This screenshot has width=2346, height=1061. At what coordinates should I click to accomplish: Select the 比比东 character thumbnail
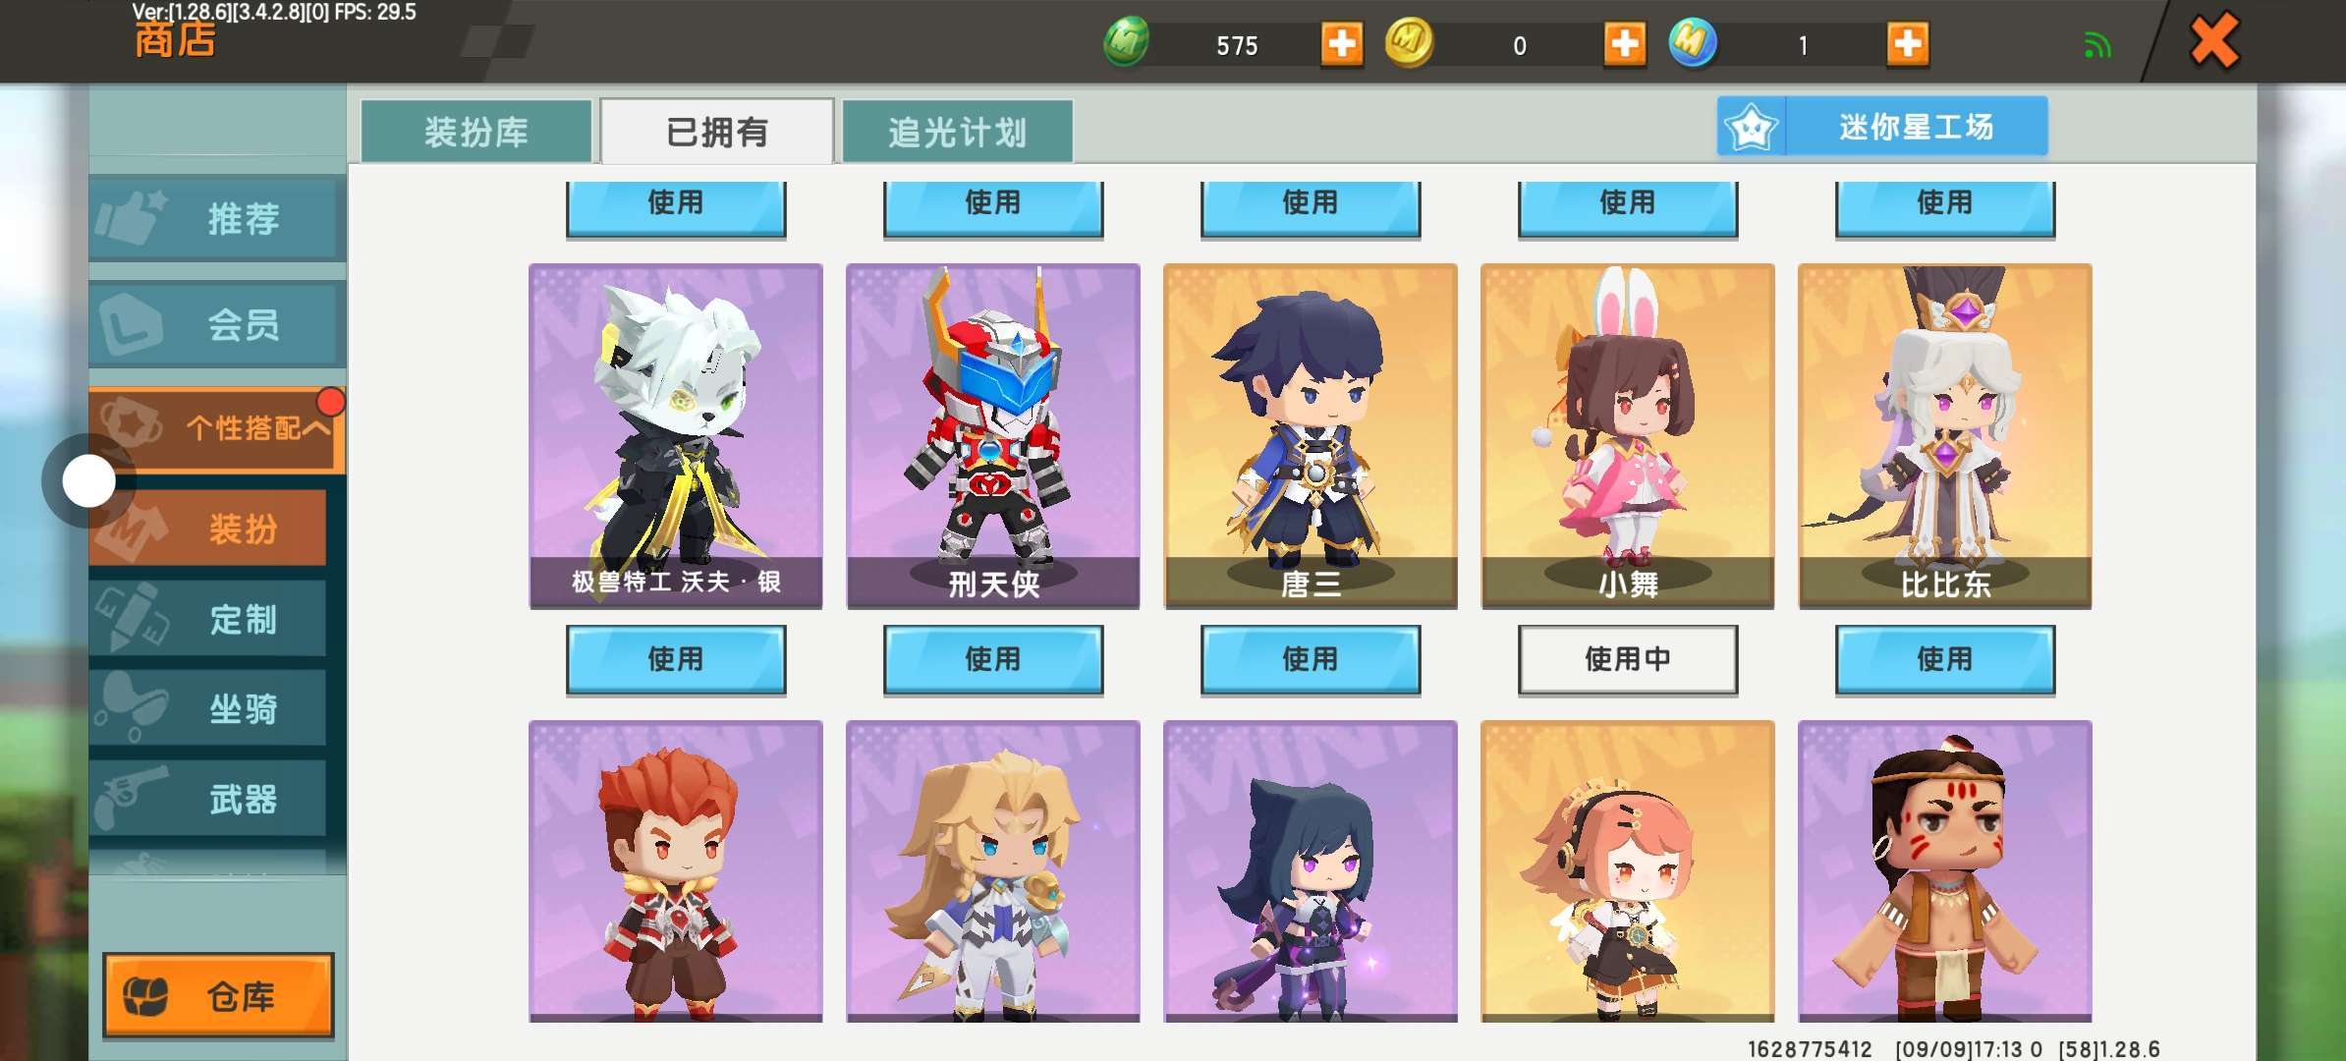coord(1945,436)
